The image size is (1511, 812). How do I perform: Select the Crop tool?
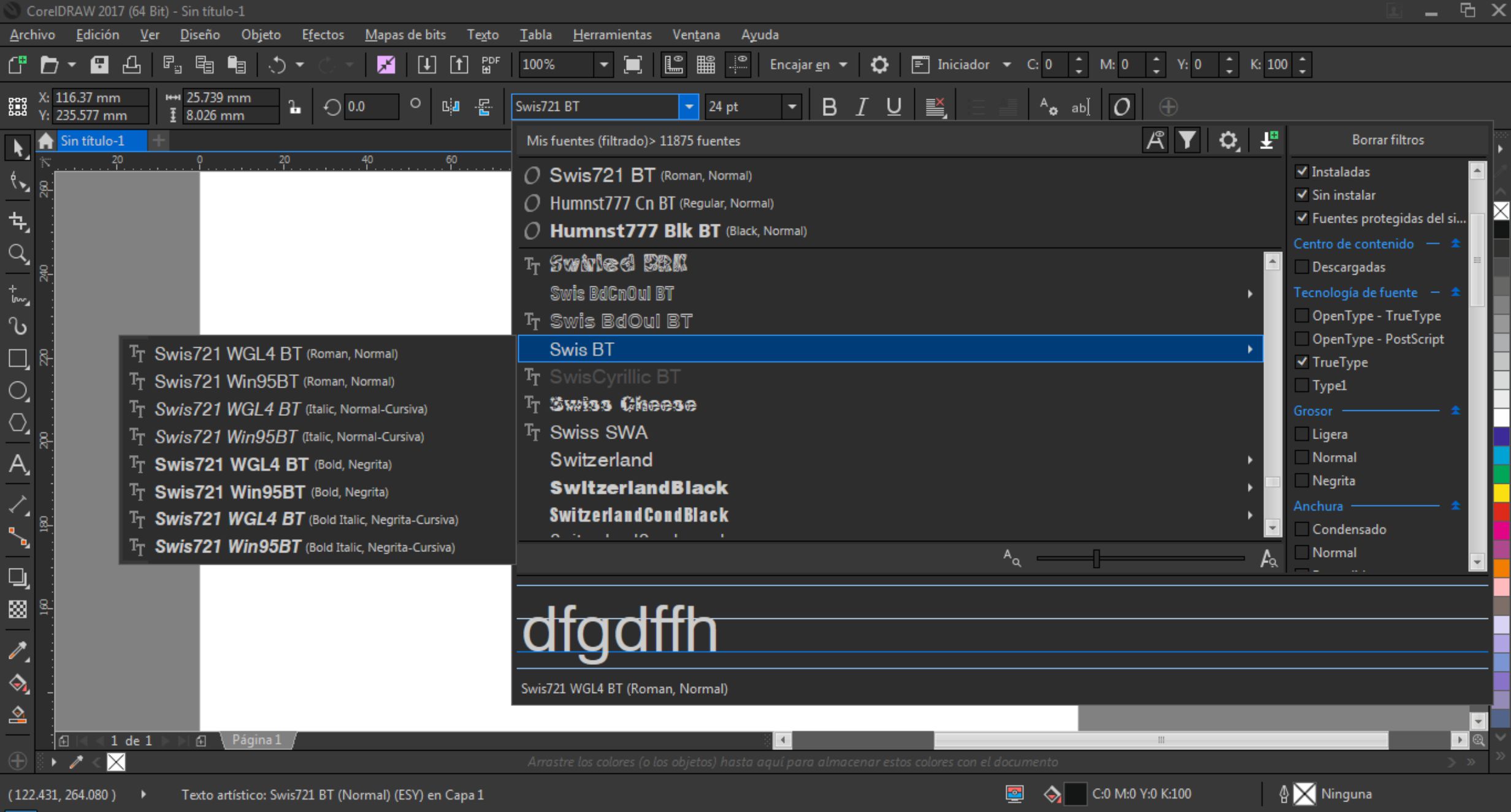tap(17, 221)
